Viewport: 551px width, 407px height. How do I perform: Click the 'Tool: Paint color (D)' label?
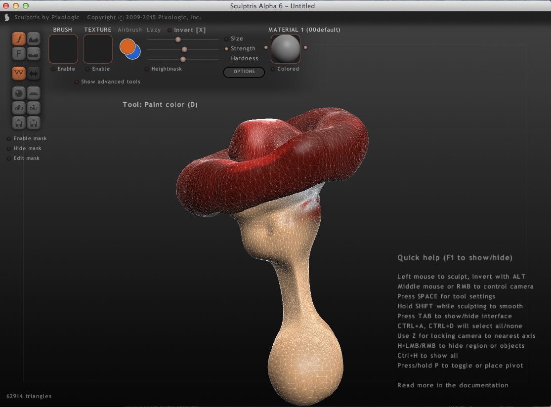click(x=160, y=105)
